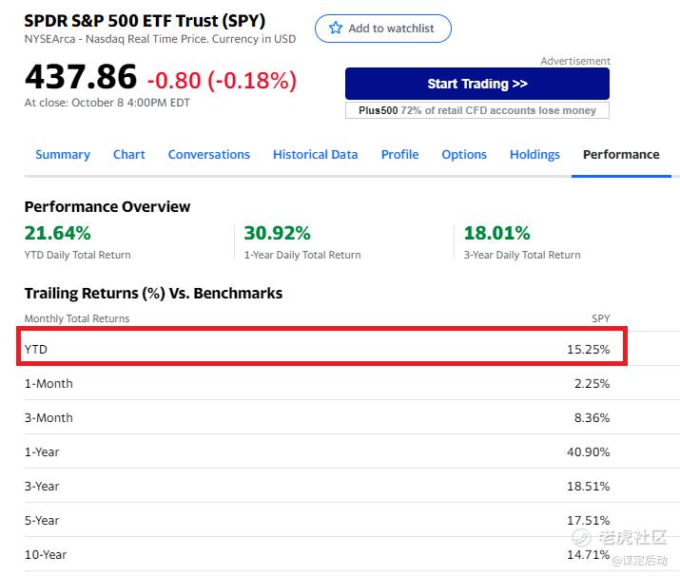Click the star icon in Add to watchlist
This screenshot has width=680, height=576.
335,29
